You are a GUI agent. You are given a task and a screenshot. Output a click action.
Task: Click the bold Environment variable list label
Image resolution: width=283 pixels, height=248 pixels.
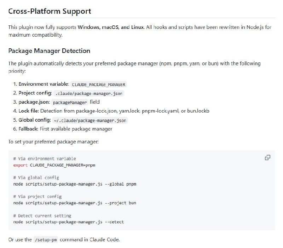pos(44,84)
